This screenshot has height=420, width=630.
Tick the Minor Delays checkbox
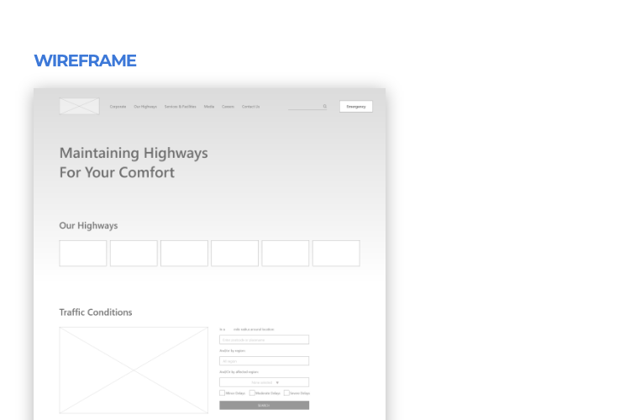222,392
